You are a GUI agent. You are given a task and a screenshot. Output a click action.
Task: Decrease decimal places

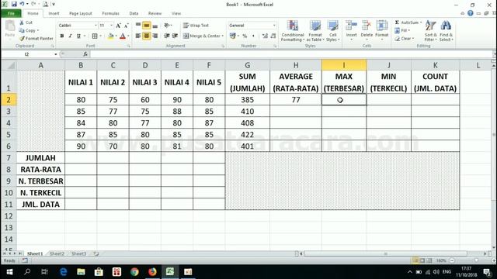pos(273,36)
